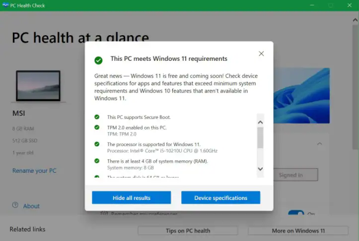Click the checkmark icon for TPM 2.0 enabled
This screenshot has height=241, width=359.
coord(97,127)
